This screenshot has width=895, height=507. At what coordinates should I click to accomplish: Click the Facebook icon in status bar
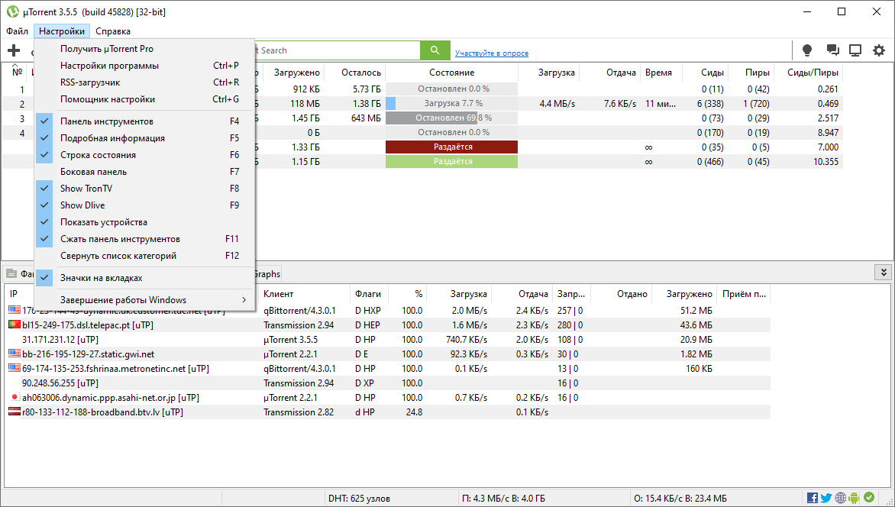[813, 498]
